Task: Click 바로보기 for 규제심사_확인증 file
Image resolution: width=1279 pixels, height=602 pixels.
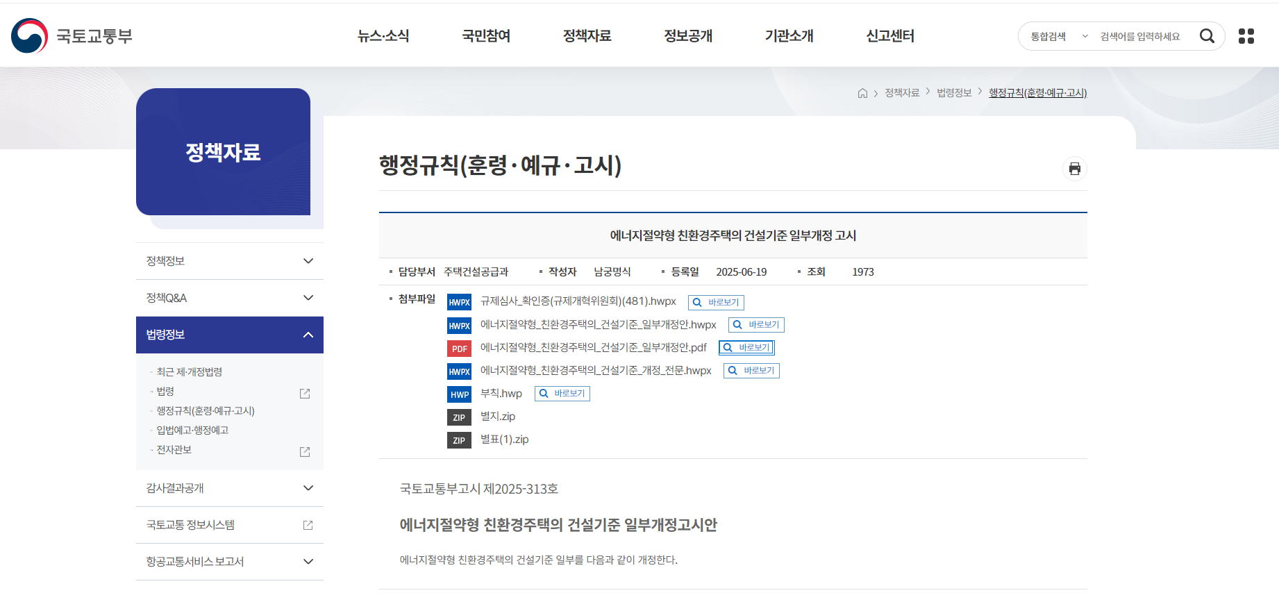Action: pos(716,303)
